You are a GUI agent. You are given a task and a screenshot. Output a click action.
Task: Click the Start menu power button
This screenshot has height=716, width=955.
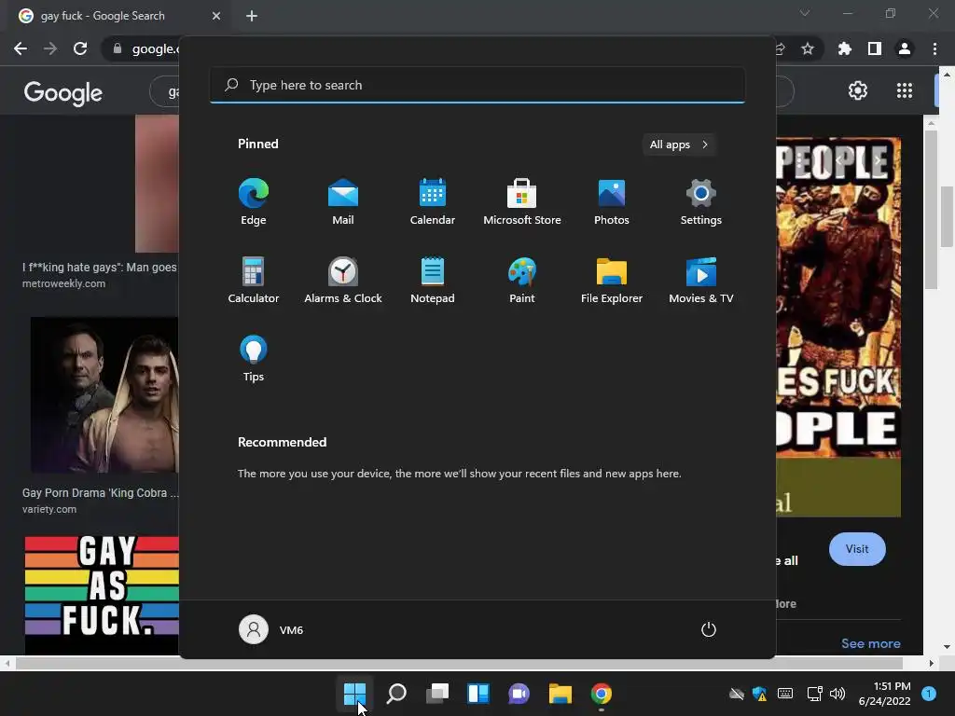tap(709, 629)
